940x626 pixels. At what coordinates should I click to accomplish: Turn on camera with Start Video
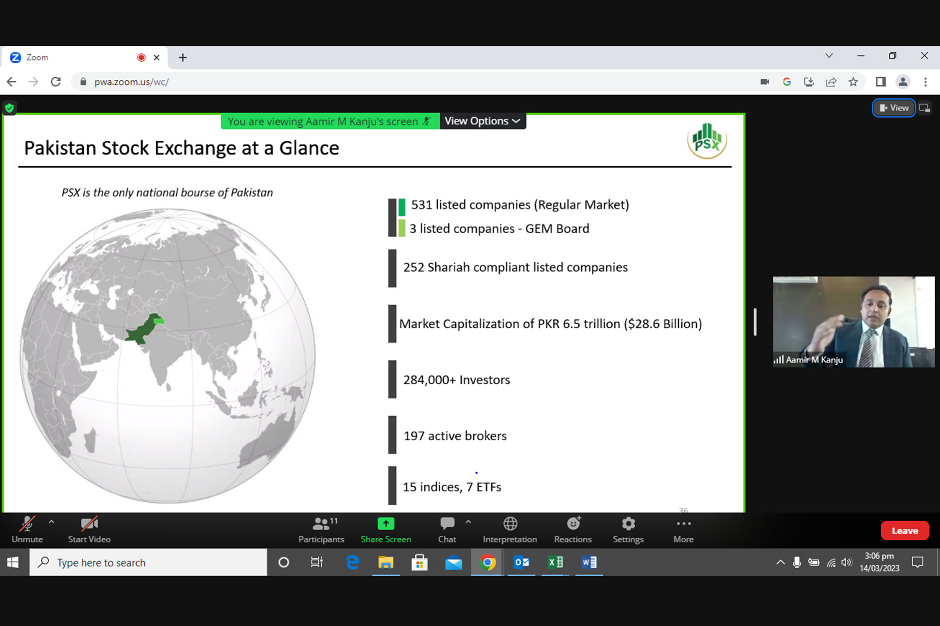click(x=89, y=530)
